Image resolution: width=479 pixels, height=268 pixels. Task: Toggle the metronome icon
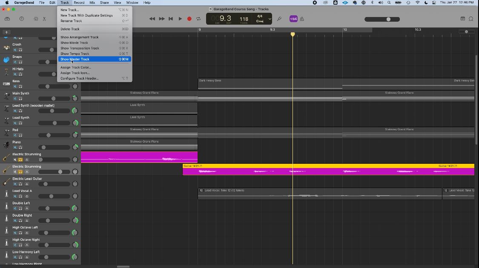302,19
